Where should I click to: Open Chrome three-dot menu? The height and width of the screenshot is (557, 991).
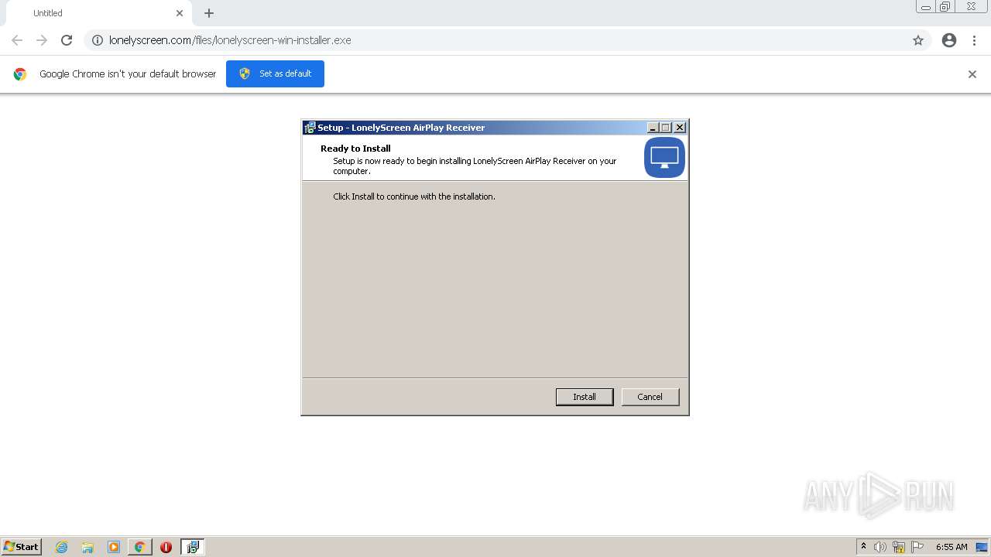[x=975, y=40]
